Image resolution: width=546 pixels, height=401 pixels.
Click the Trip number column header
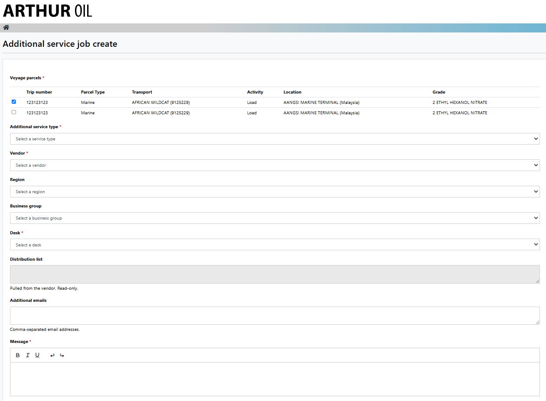39,92
